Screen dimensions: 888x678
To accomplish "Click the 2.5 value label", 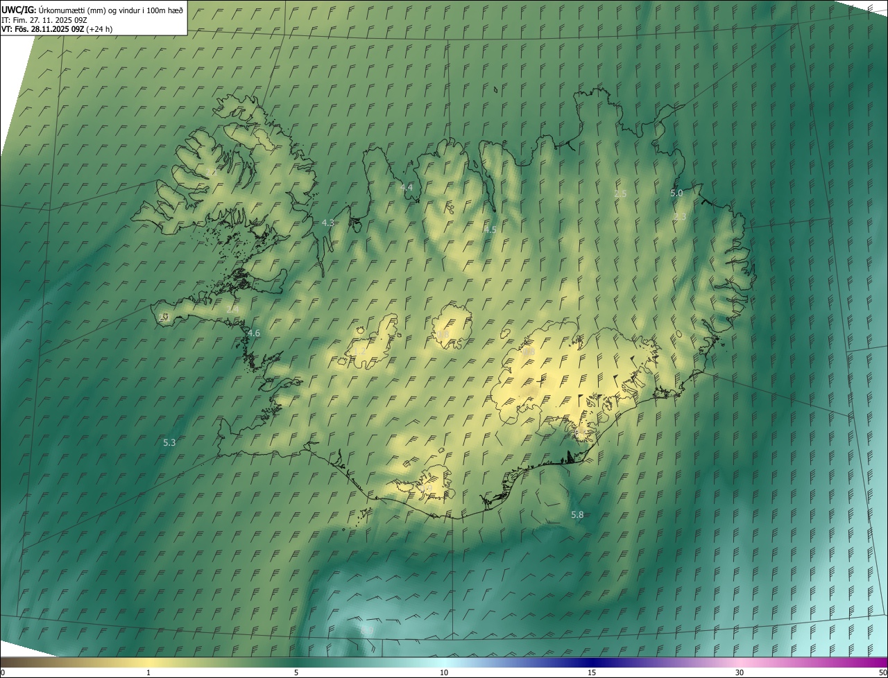I will tap(620, 194).
